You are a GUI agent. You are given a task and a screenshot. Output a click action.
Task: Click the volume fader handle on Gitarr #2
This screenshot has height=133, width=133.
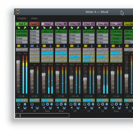[x=71, y=77]
